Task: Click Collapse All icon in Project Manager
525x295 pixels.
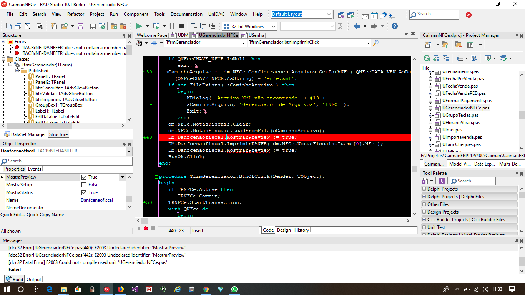Action: 445,58
